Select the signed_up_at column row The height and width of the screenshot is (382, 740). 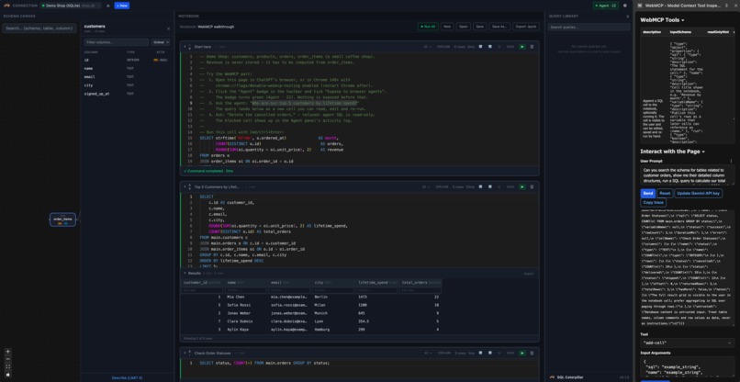pos(128,94)
